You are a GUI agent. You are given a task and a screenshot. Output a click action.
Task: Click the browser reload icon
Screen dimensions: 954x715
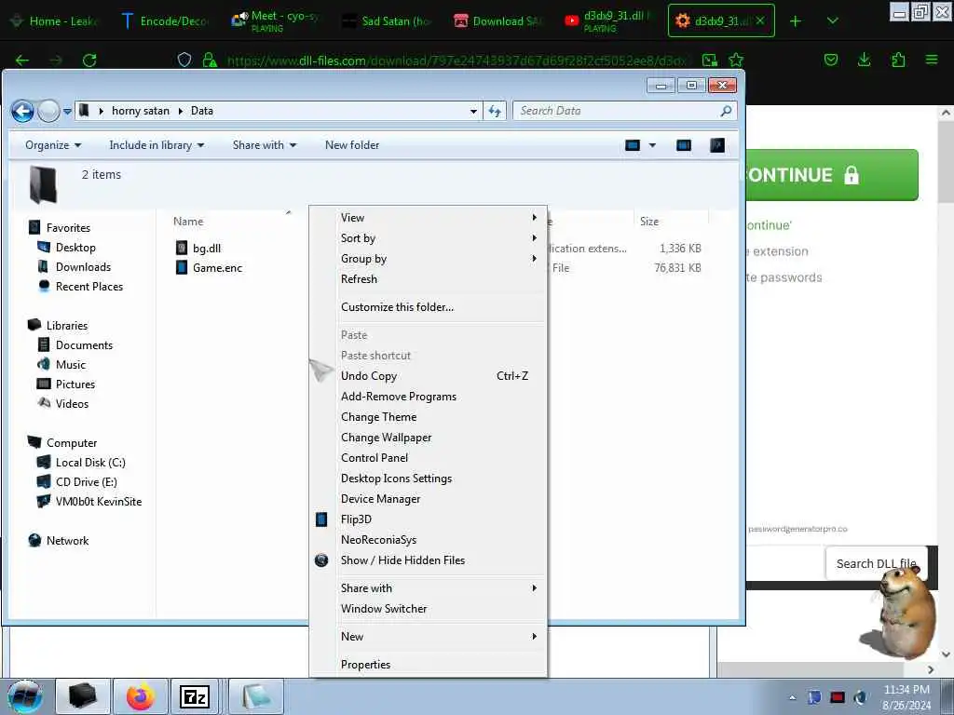click(89, 61)
